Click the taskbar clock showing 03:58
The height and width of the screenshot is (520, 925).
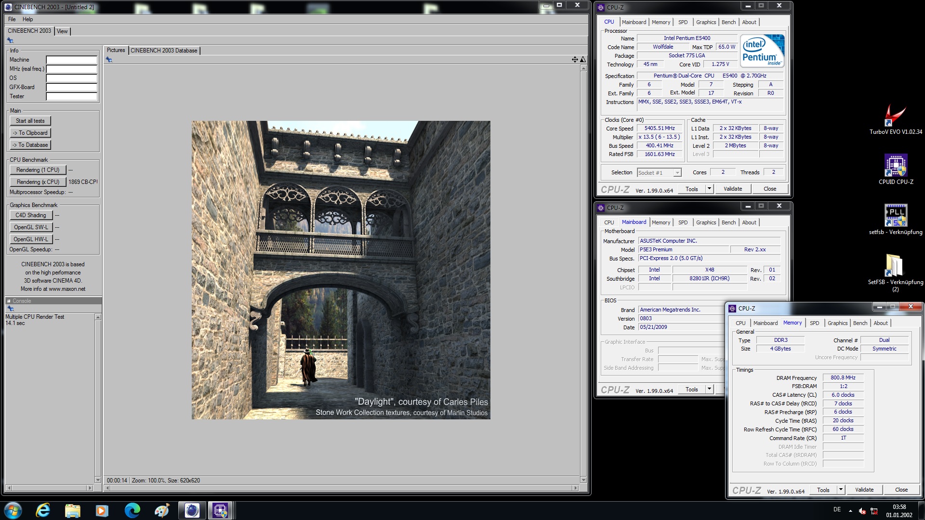[x=899, y=507]
